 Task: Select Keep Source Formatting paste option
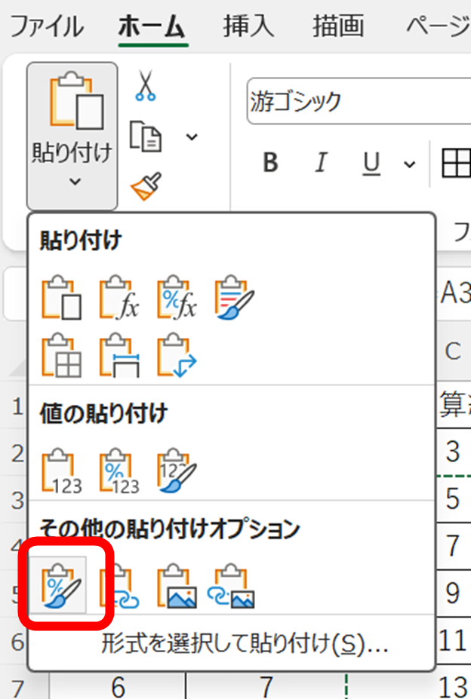tap(234, 297)
